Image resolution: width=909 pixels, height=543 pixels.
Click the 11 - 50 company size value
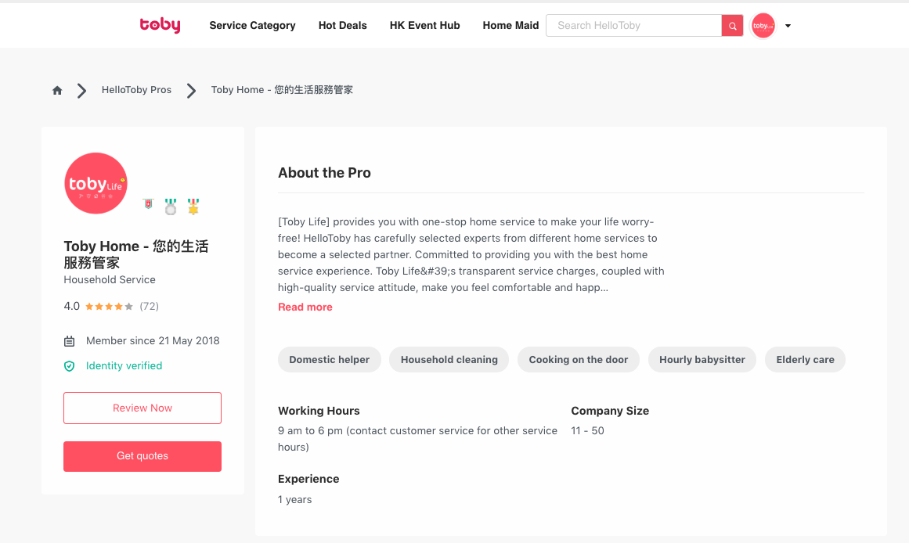coord(587,431)
